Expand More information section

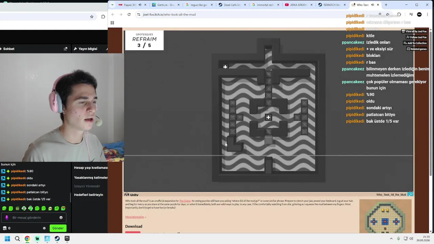[136, 217]
